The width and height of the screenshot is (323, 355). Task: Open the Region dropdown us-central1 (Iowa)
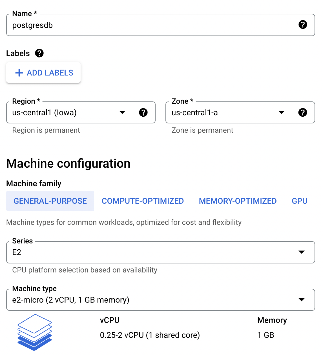click(x=81, y=112)
